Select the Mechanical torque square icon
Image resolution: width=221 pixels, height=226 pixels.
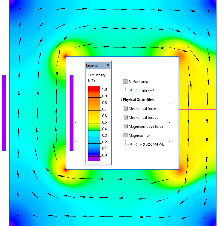[x=125, y=117]
